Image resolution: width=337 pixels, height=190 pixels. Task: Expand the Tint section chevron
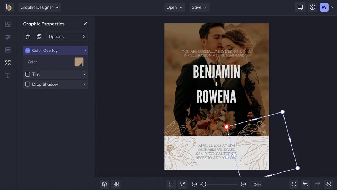tap(85, 74)
